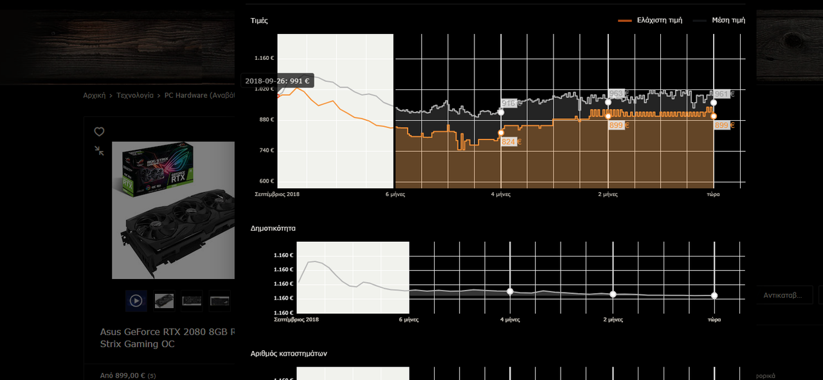Click price chart Σεπτέμβριος 2018 axis label
Screen dimensions: 823x380
pyautogui.click(x=277, y=194)
